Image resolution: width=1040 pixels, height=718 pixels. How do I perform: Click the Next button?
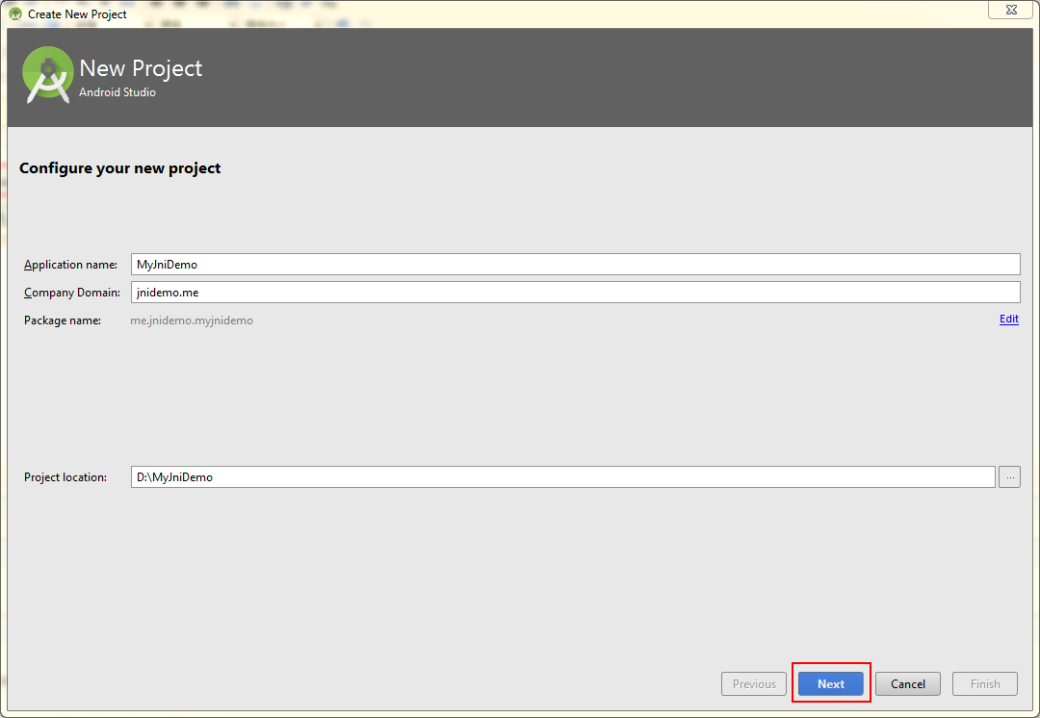830,683
